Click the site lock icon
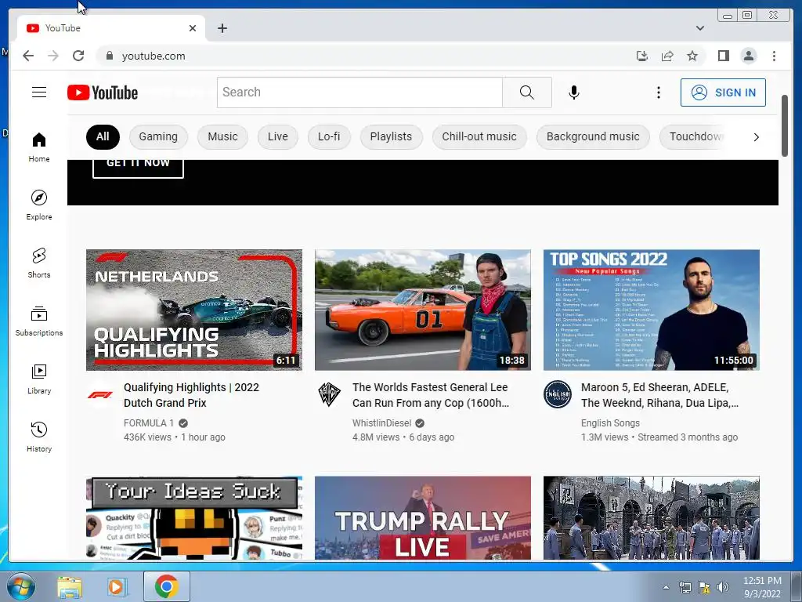The width and height of the screenshot is (802, 602). pyautogui.click(x=109, y=56)
